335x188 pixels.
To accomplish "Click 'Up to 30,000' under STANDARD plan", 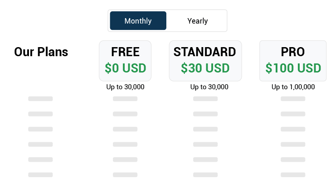I will (209, 87).
